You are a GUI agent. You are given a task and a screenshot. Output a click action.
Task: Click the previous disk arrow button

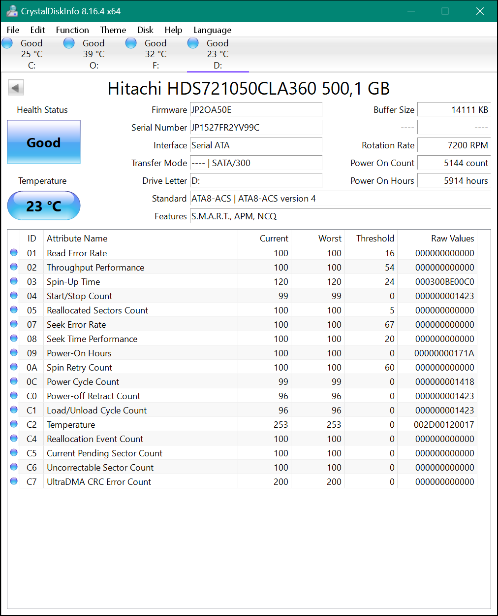tap(16, 88)
